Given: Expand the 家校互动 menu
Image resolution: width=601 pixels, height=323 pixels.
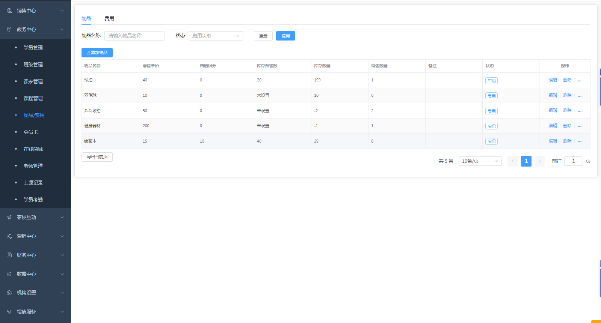Looking at the screenshot, I should pyautogui.click(x=62, y=217).
